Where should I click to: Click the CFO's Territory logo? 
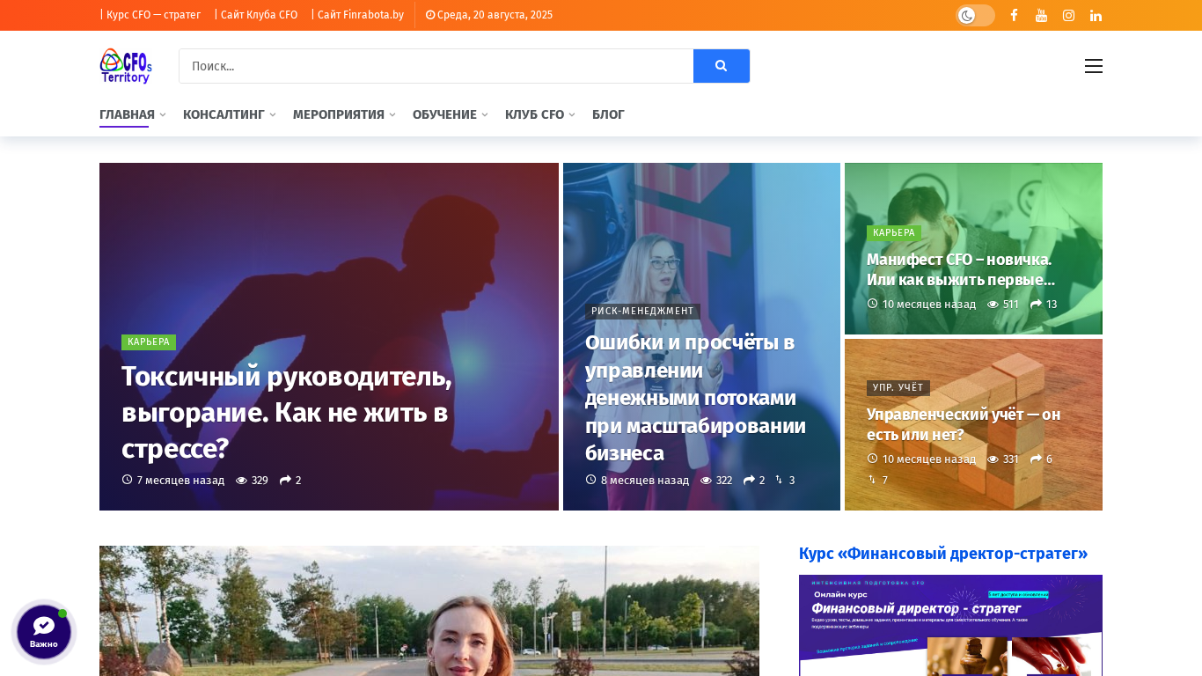tap(126, 66)
